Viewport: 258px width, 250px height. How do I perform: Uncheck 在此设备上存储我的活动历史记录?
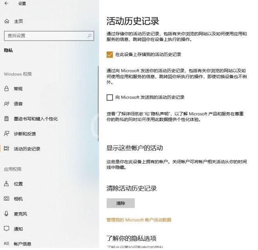click(x=110, y=55)
